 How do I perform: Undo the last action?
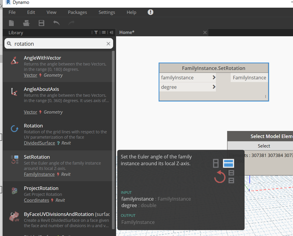[56, 23]
